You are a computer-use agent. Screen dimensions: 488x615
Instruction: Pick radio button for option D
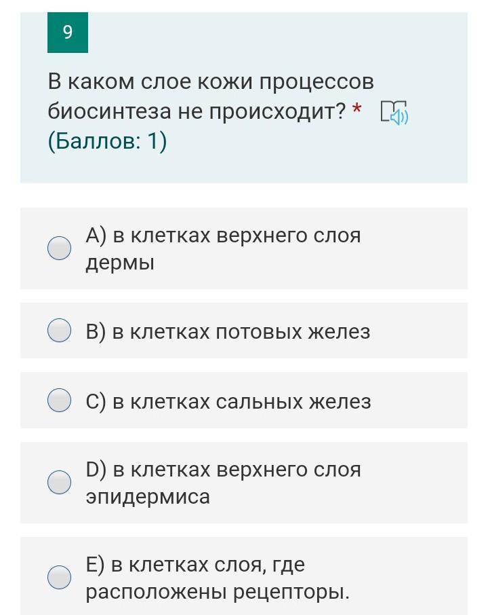pyautogui.click(x=60, y=482)
